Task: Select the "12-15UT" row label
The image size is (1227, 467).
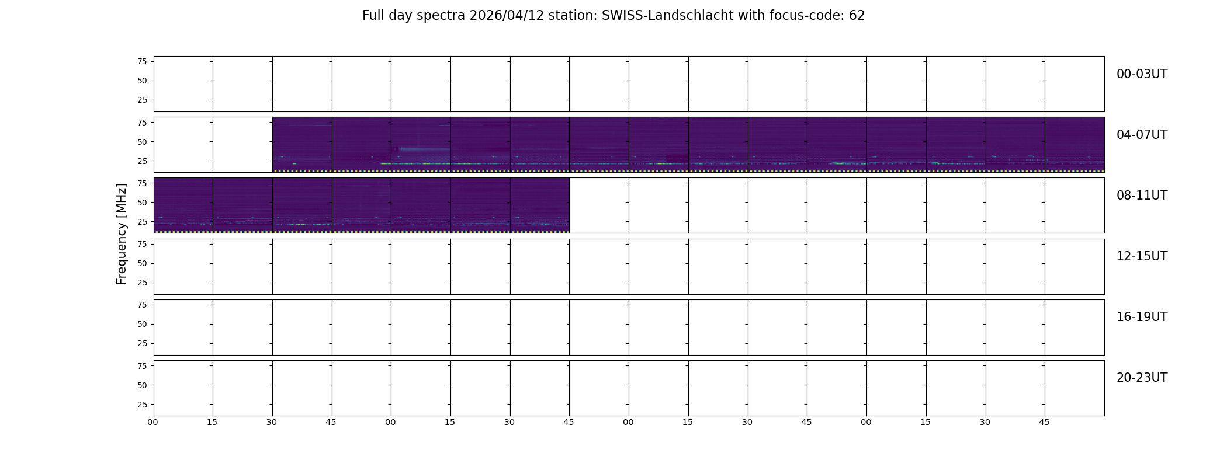Action: (1142, 256)
